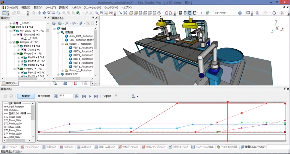Click the red playhead marker on timeline
Image resolution: width=290 pixels, height=154 pixels.
click(228, 102)
